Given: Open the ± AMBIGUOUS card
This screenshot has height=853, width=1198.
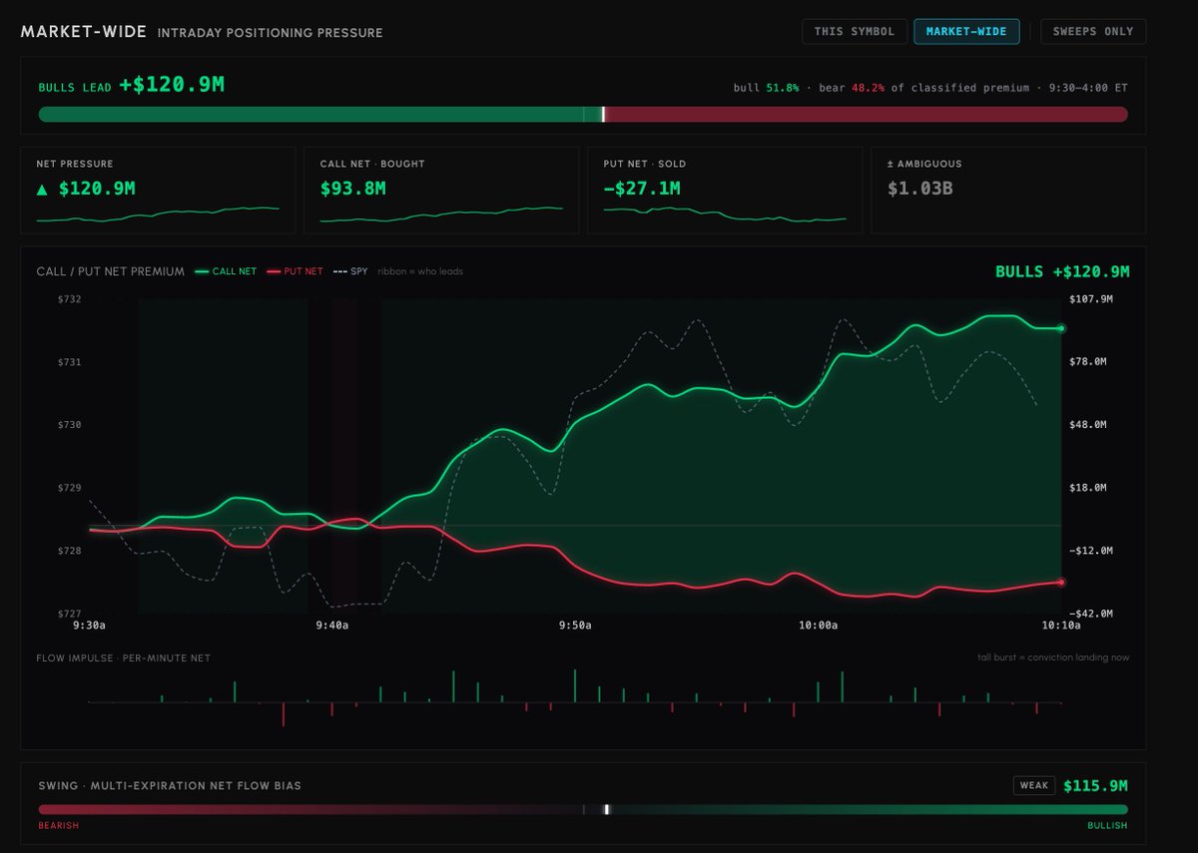Looking at the screenshot, I should (x=1008, y=191).
